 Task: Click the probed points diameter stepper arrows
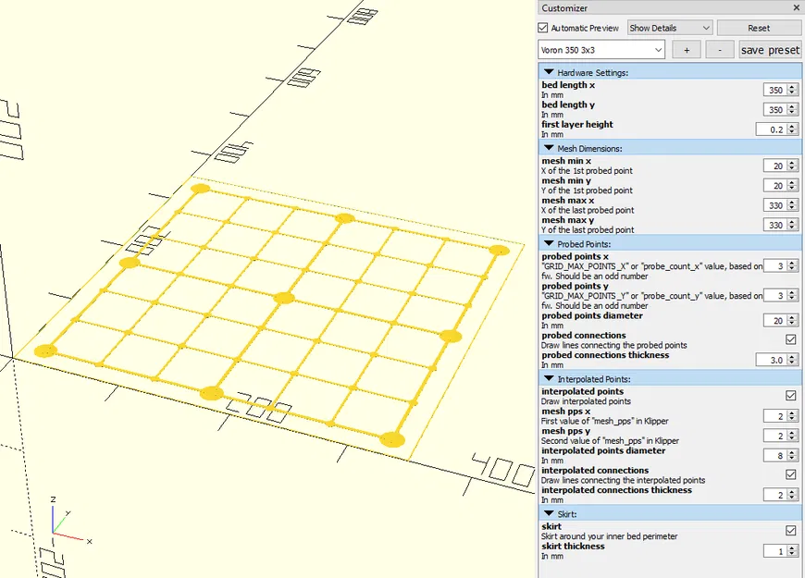(792, 320)
